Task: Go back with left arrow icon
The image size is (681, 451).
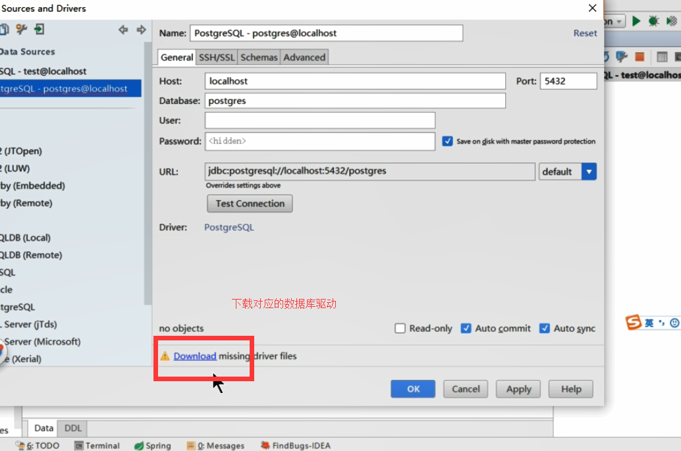Action: pyautogui.click(x=123, y=30)
